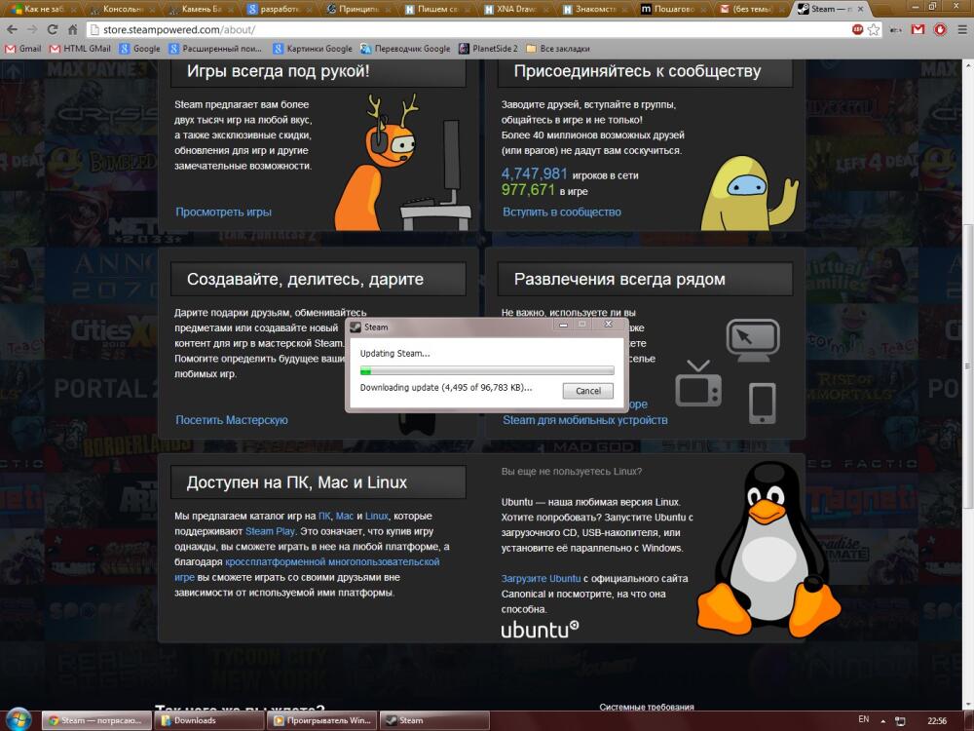Screen dimensions: 974x731
Task: Switch to (без темы) Gmail tab
Action: [x=753, y=9]
